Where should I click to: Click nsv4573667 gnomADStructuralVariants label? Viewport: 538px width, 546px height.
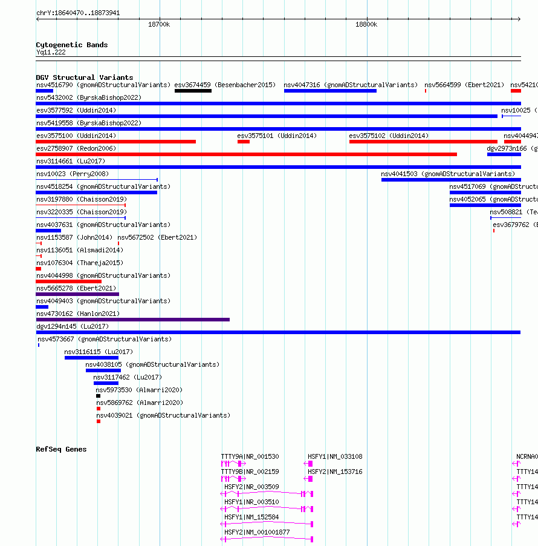click(105, 339)
